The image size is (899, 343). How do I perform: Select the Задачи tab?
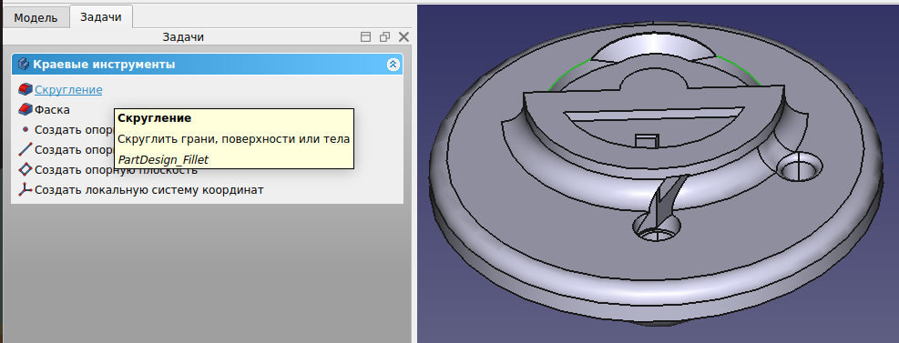pyautogui.click(x=101, y=16)
